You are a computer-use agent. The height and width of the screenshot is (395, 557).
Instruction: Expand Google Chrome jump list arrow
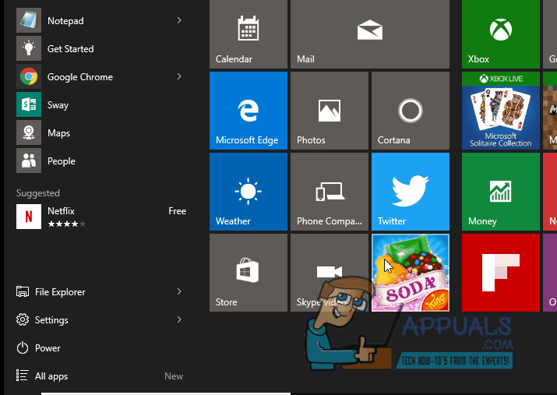click(x=179, y=76)
